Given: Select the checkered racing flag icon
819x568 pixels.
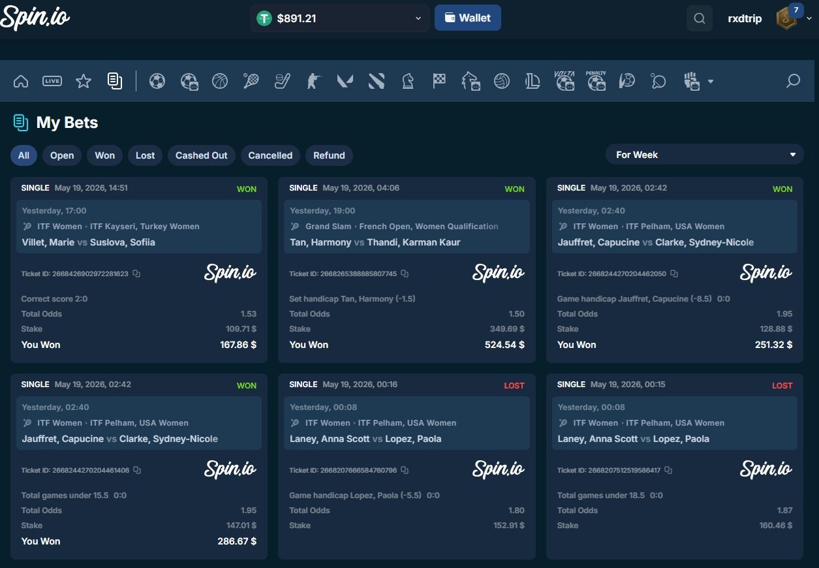Looking at the screenshot, I should (439, 81).
